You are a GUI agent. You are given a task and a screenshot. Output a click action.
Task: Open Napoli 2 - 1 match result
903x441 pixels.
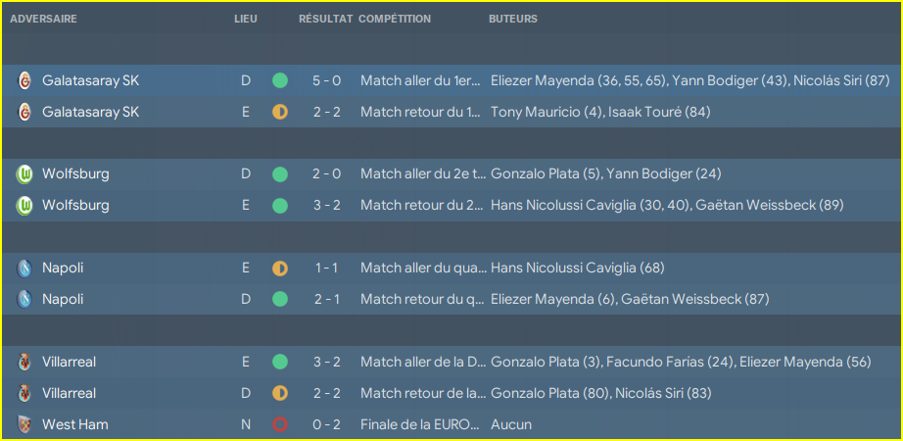coord(326,299)
